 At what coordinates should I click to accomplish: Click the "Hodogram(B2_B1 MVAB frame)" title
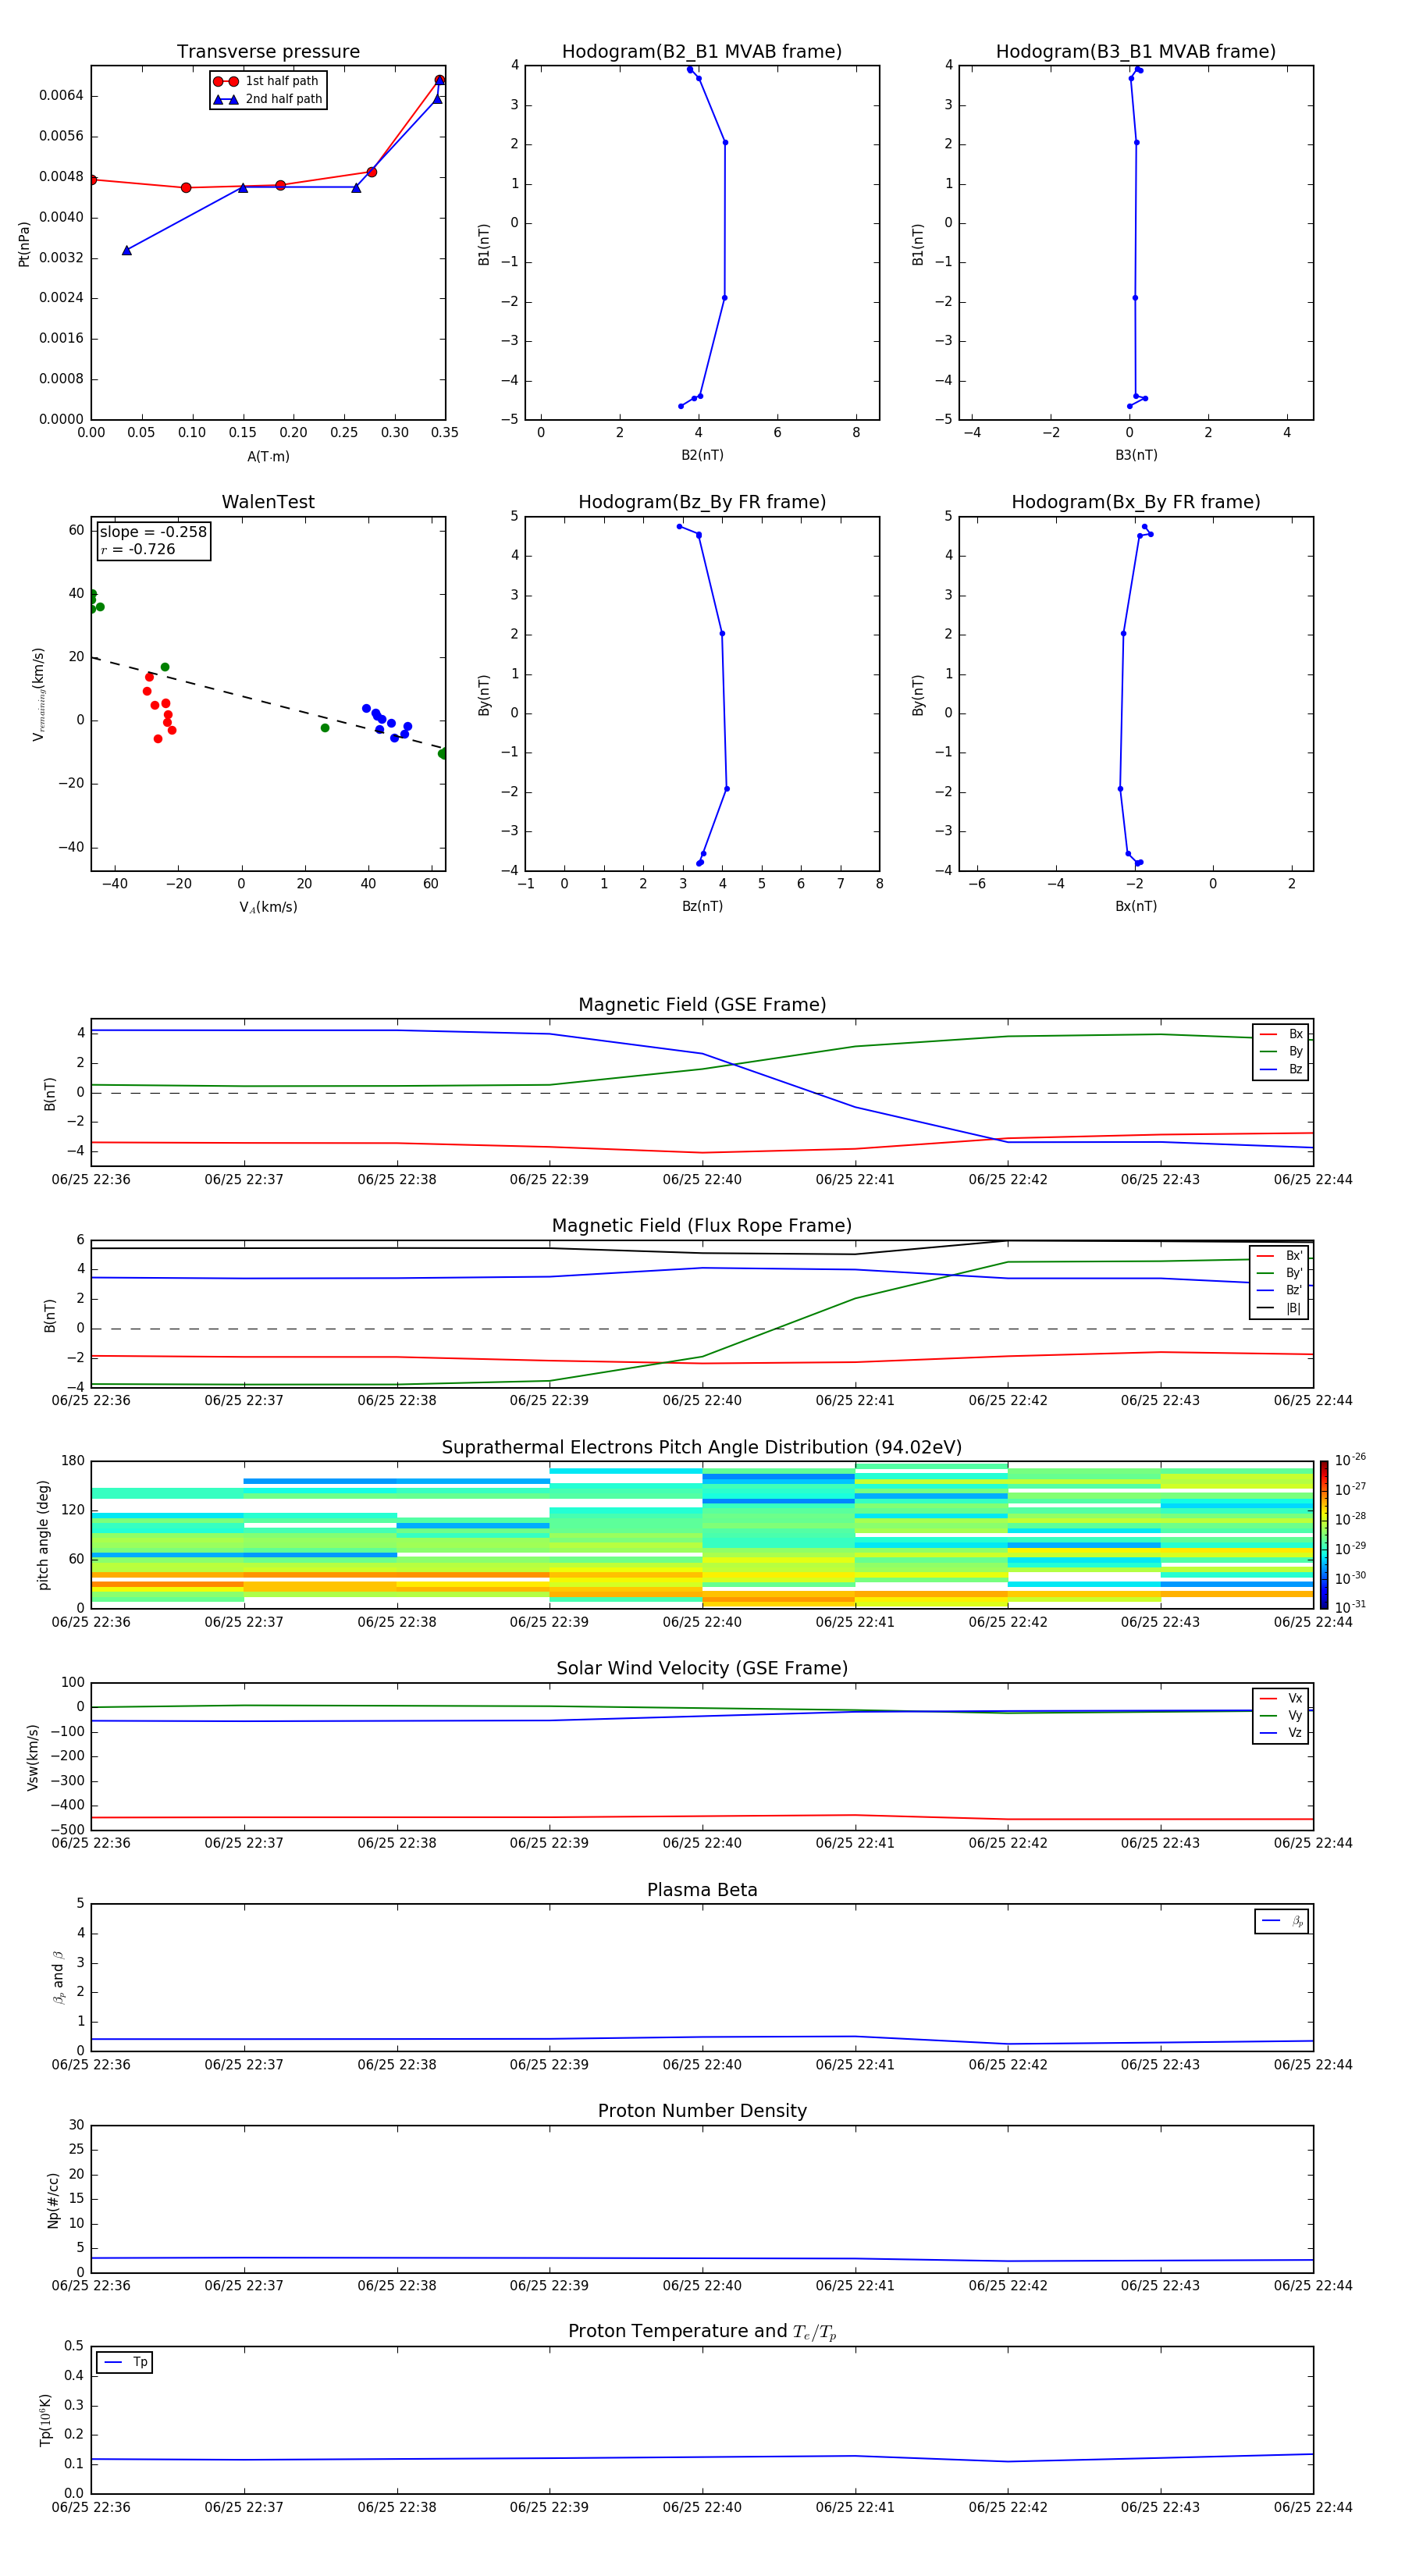(702, 52)
